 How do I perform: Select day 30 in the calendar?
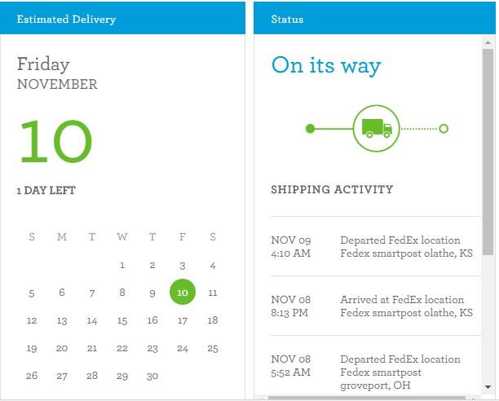point(152,377)
